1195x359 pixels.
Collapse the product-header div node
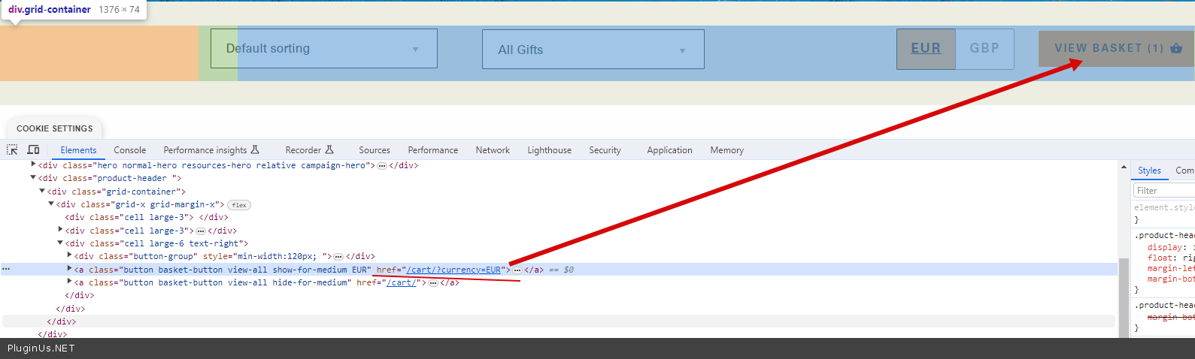[x=33, y=178]
